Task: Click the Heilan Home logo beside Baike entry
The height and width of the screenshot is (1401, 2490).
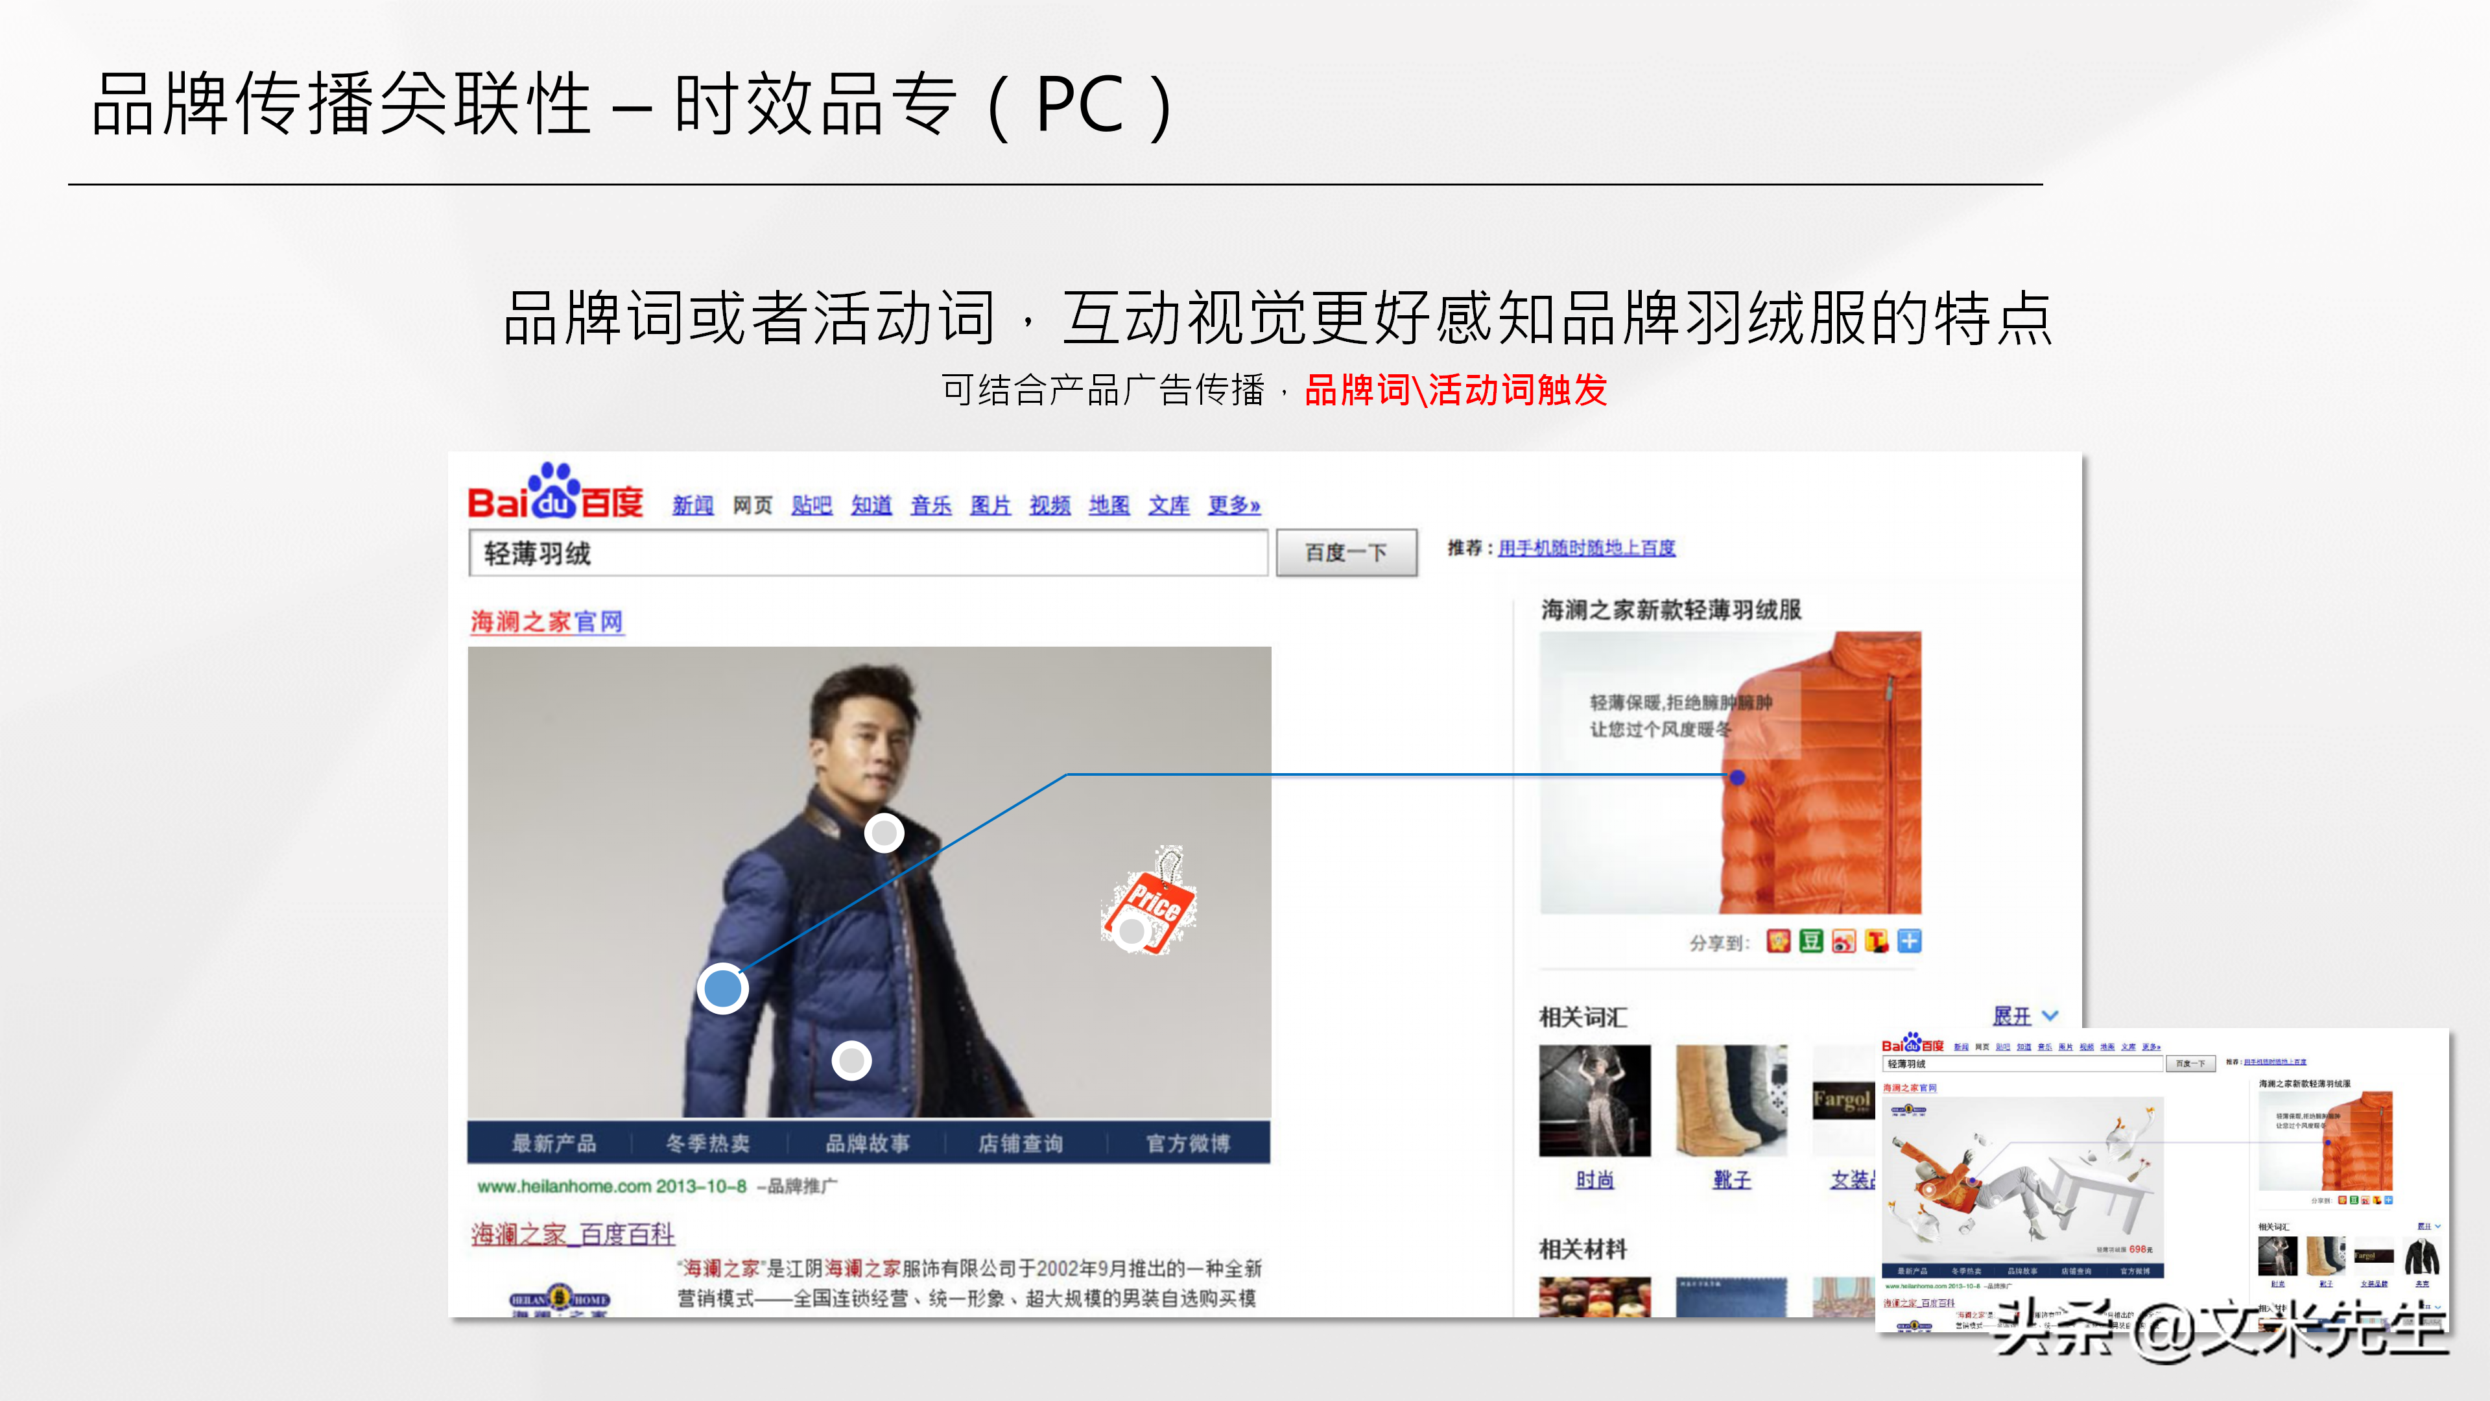Action: pyautogui.click(x=560, y=1299)
